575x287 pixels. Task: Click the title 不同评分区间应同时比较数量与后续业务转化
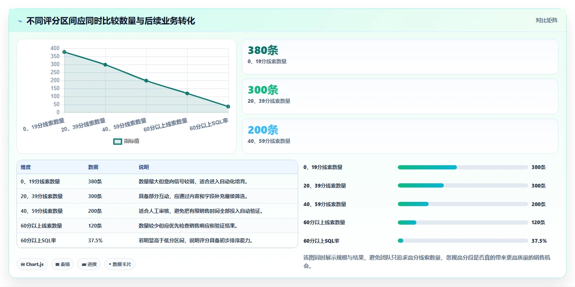click(x=111, y=21)
